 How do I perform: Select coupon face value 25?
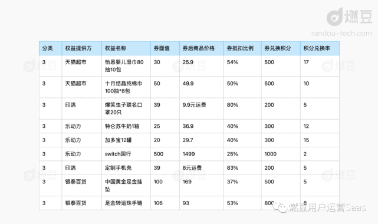157,126
